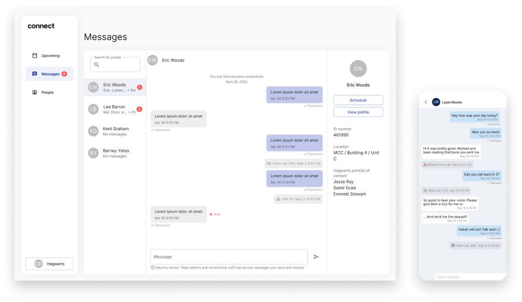Tap the back chevron in the mobile chat header
This screenshot has width=522, height=302.
426,102
